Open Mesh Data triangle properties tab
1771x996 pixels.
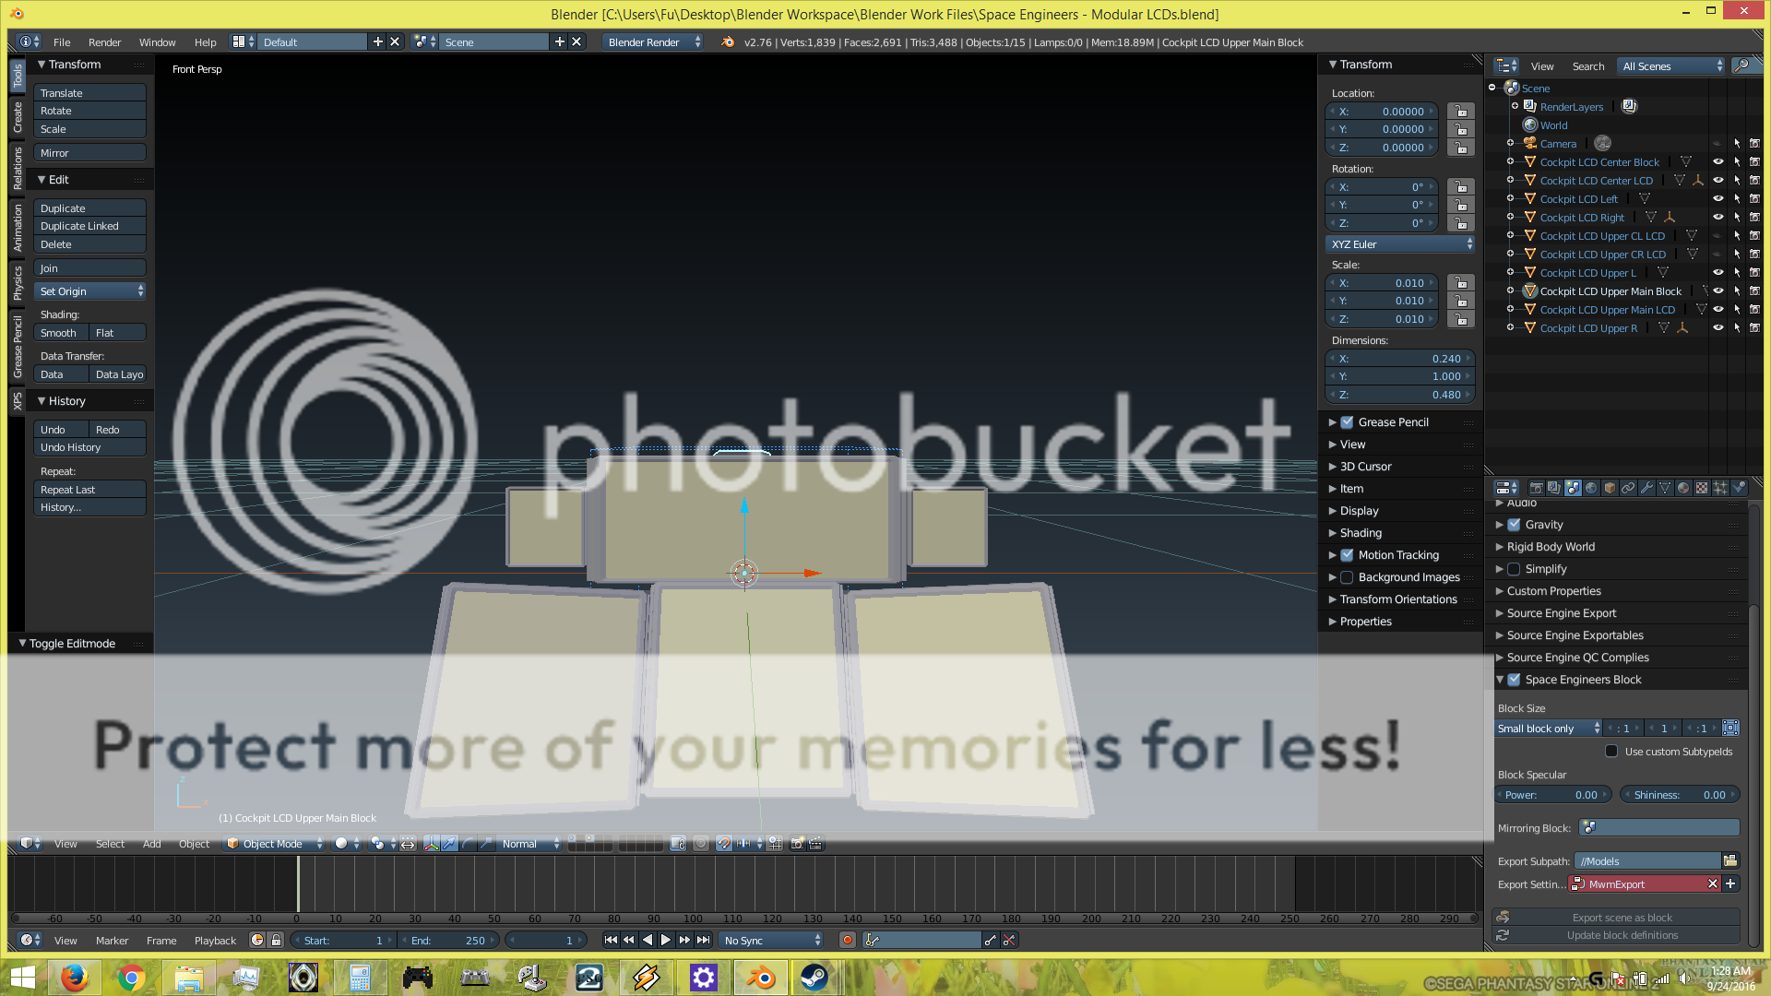pos(1665,488)
